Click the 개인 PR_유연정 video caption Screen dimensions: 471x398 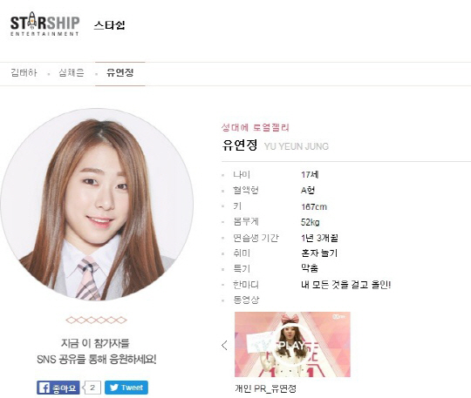point(265,388)
